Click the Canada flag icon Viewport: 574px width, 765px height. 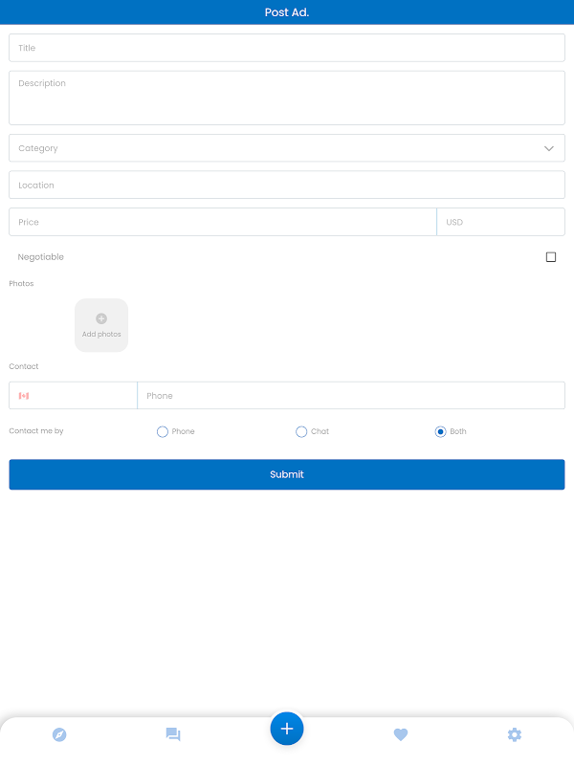tap(24, 396)
